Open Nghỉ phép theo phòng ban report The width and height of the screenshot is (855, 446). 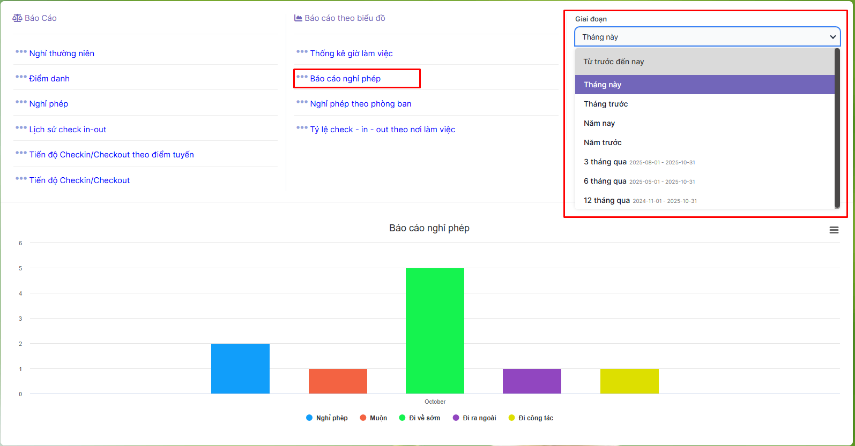pyautogui.click(x=361, y=104)
